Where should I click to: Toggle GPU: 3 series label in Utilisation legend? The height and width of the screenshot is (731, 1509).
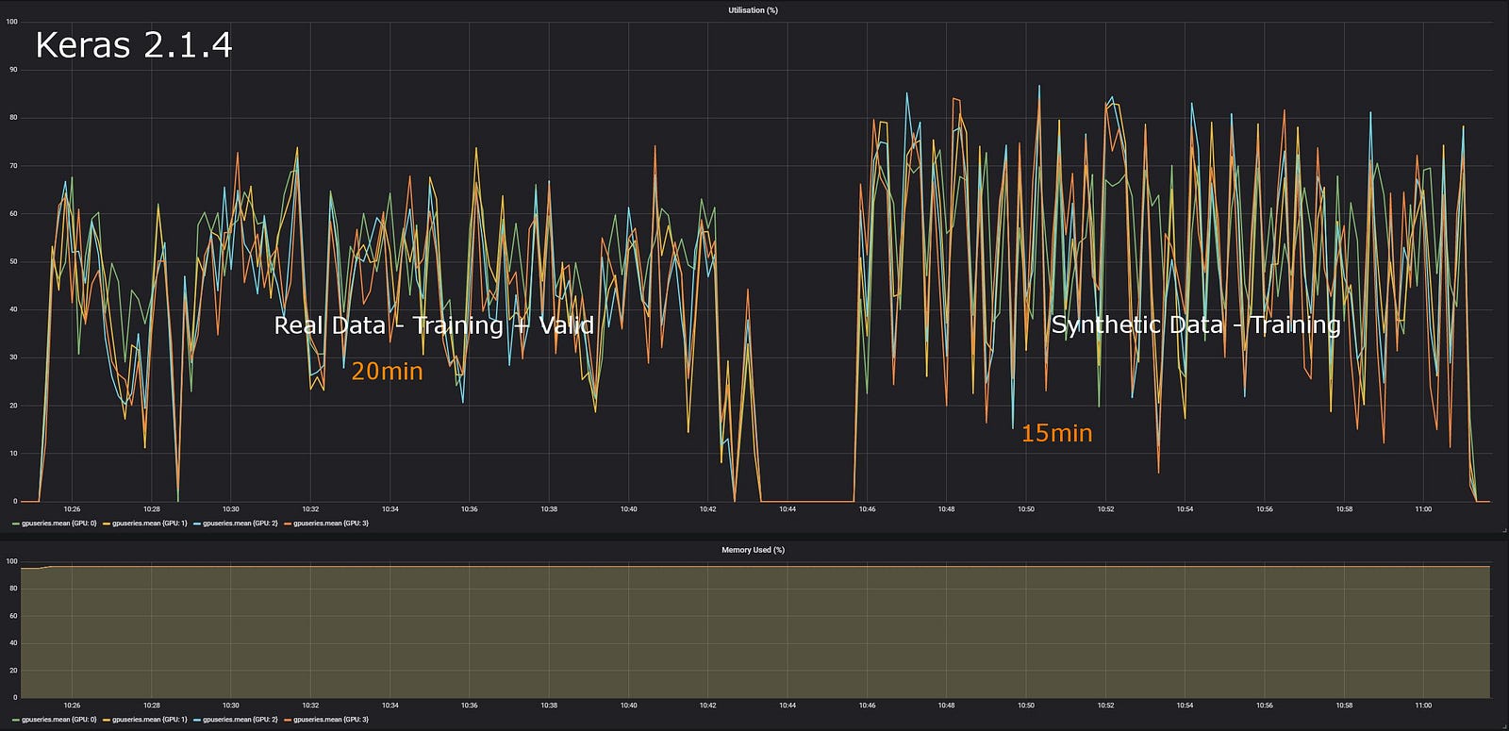pyautogui.click(x=331, y=523)
